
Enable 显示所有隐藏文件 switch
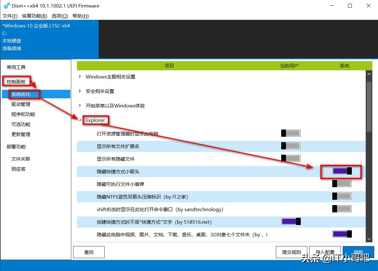tap(291, 158)
